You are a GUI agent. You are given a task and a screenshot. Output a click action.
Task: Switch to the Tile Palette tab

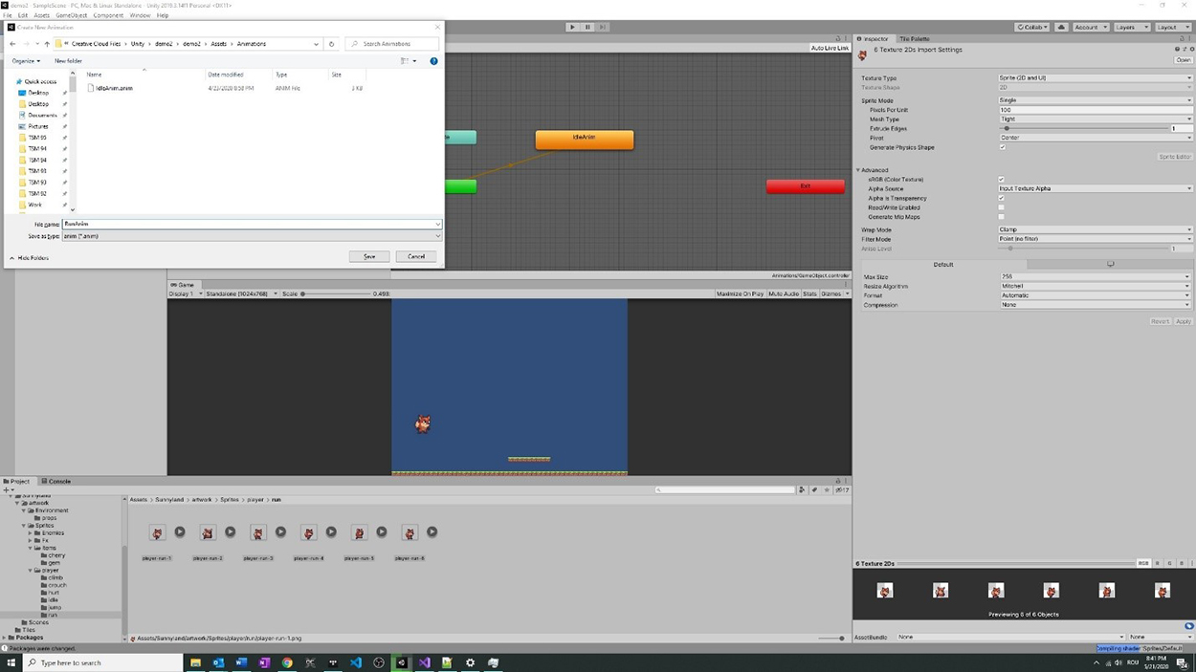click(x=914, y=39)
